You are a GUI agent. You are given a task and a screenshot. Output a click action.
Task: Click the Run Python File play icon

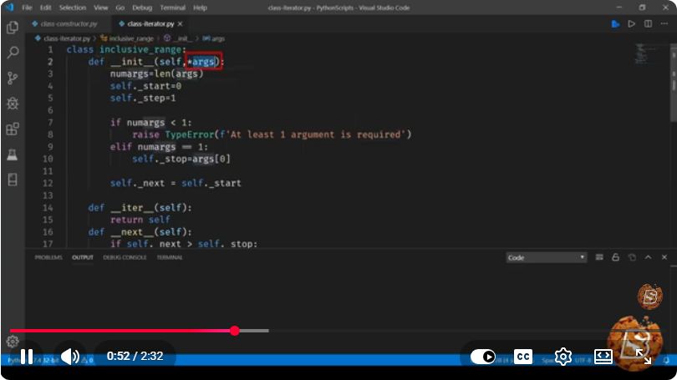coord(632,23)
